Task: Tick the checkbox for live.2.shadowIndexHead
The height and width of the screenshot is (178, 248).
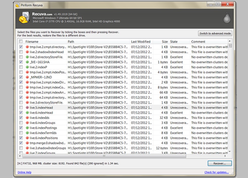Action: tap(21, 52)
